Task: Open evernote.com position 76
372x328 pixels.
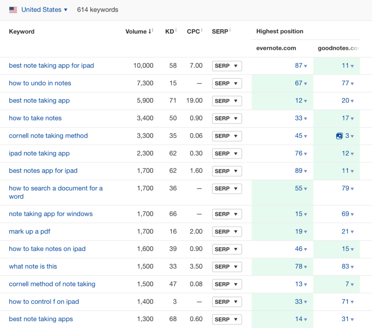Action: pyautogui.click(x=301, y=153)
